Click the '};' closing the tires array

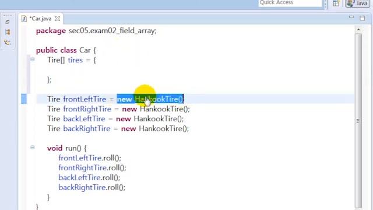[x=49, y=80]
